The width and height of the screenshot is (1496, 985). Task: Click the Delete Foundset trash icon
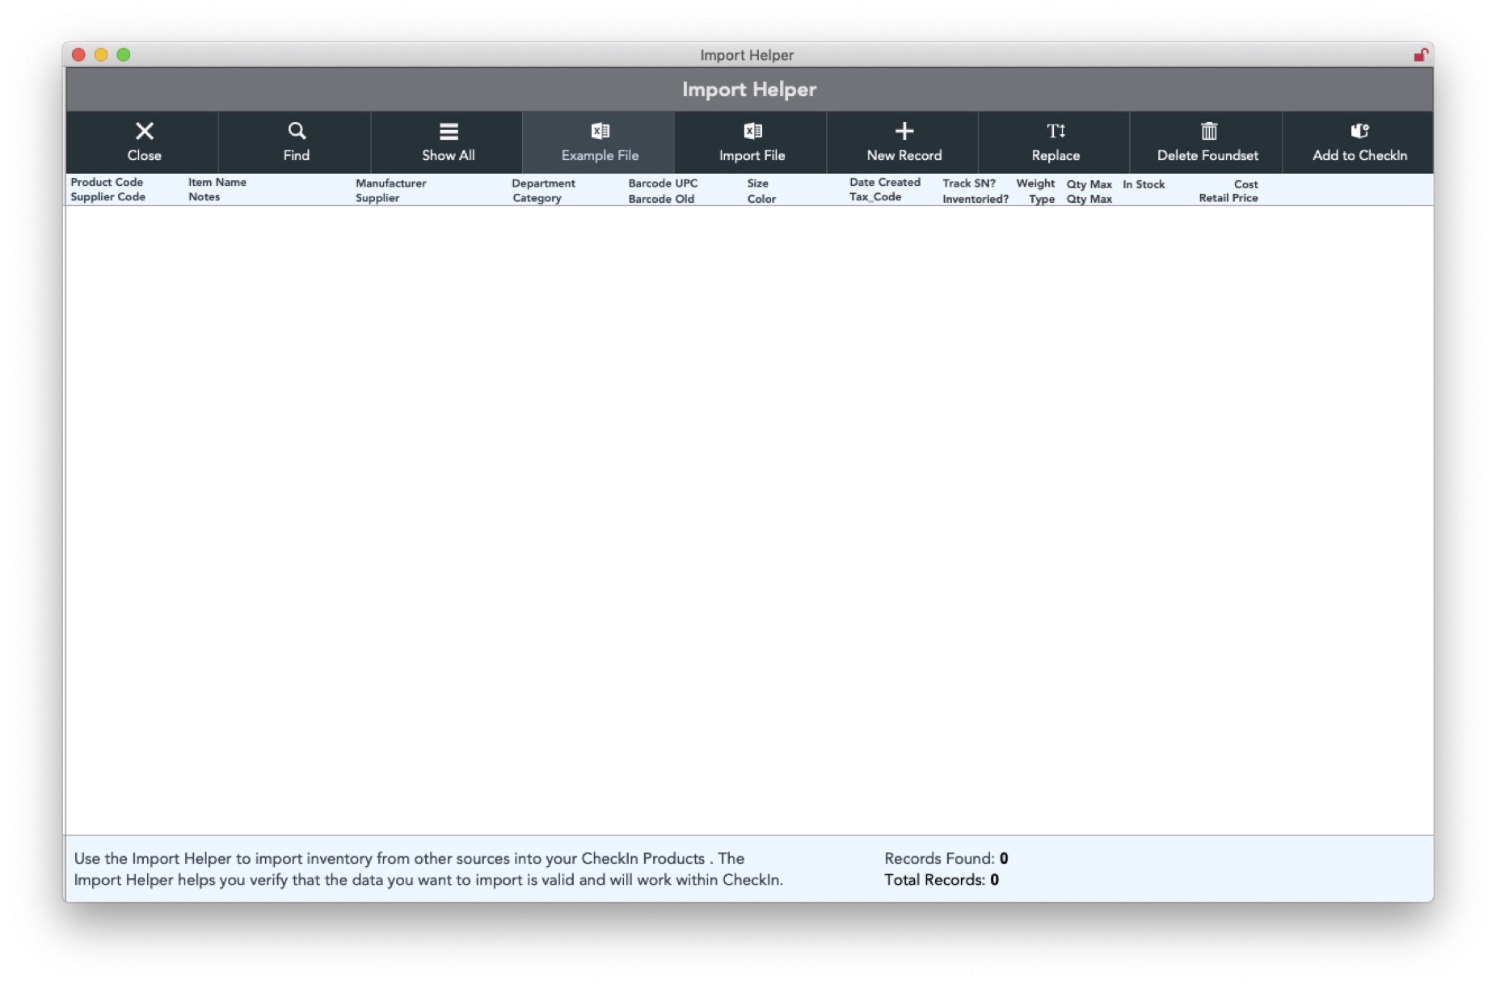[x=1207, y=131]
